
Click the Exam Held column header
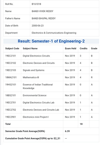(x=70, y=48)
